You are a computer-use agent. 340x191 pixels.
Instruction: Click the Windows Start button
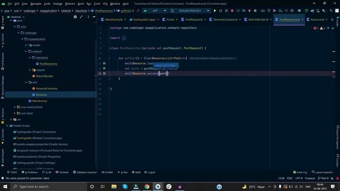[5, 186]
